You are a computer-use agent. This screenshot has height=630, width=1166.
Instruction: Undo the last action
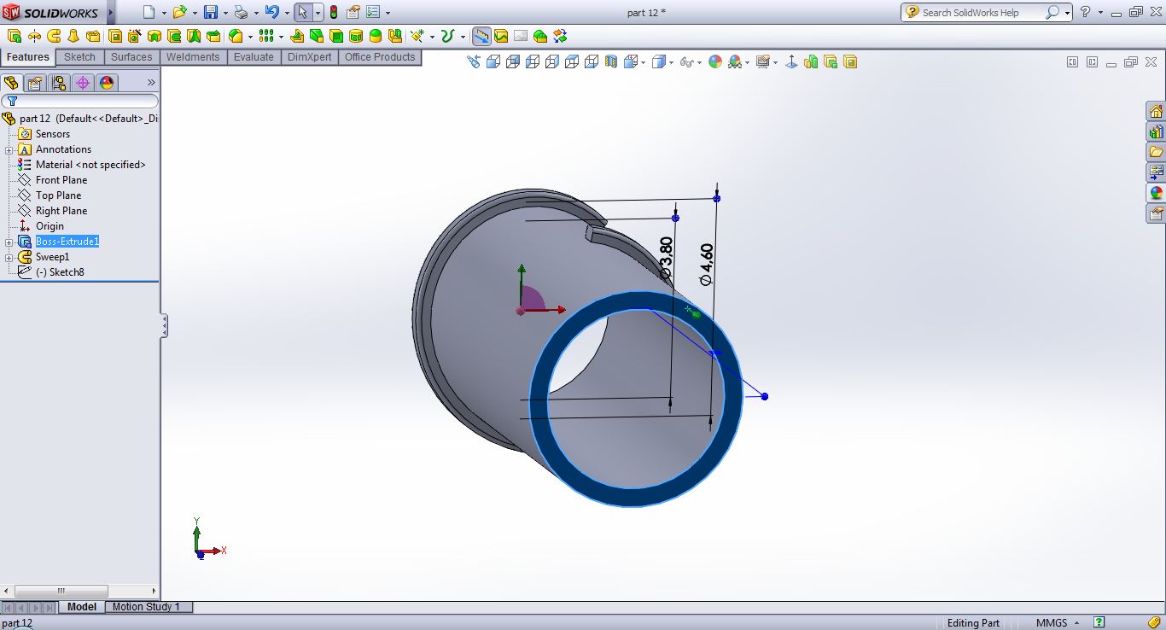pyautogui.click(x=272, y=12)
